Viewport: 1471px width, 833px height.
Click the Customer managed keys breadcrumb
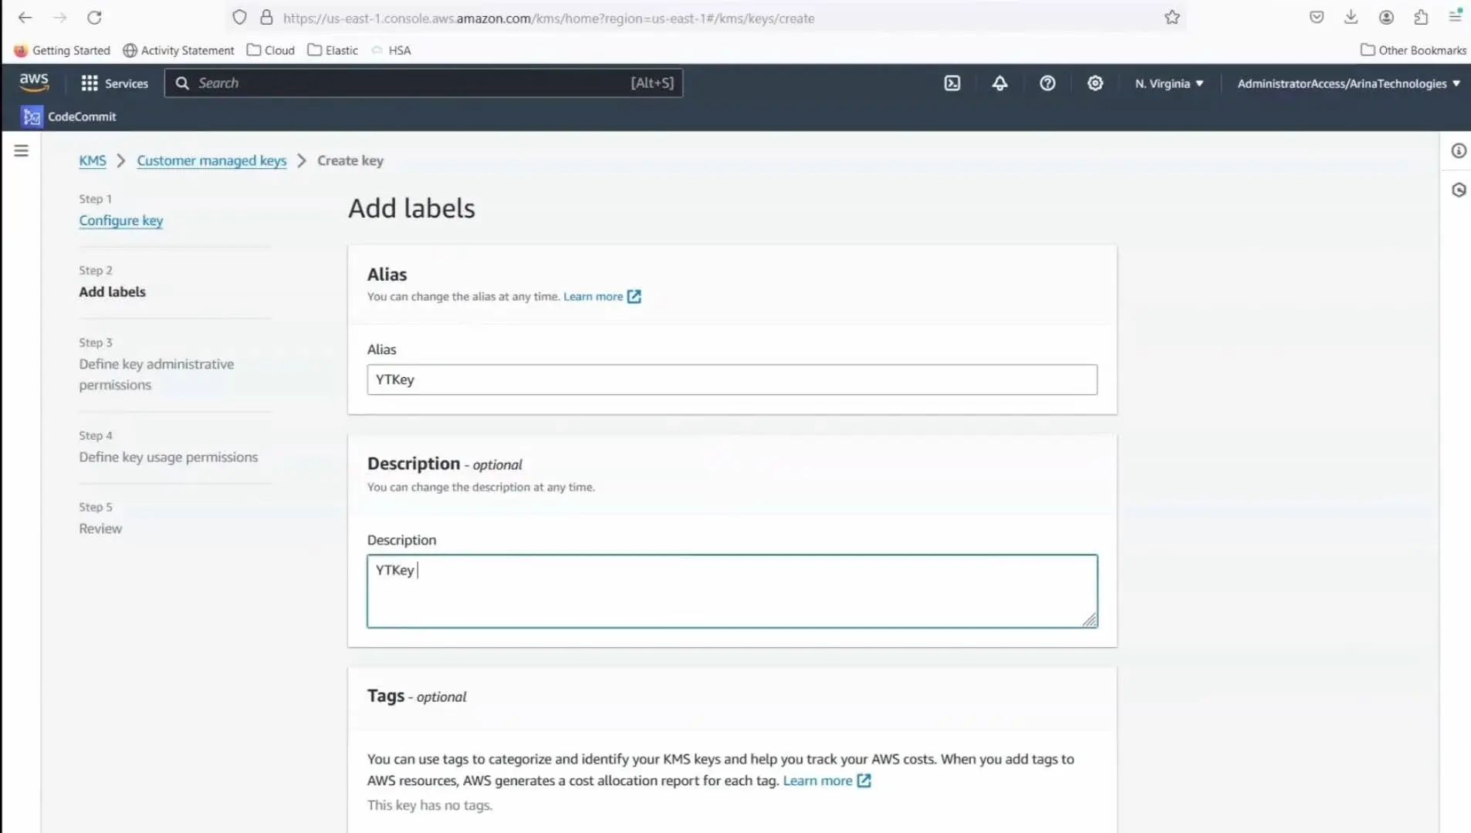point(211,160)
